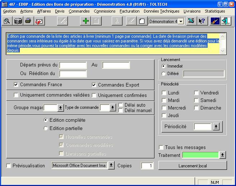This screenshot has height=186, width=236.
Task: Click the greyed eraser edit icon
Action: [x=131, y=21]
